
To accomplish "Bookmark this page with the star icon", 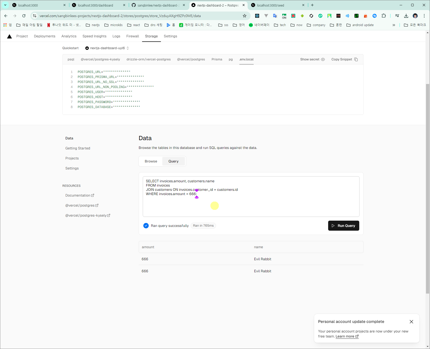I will point(245,16).
